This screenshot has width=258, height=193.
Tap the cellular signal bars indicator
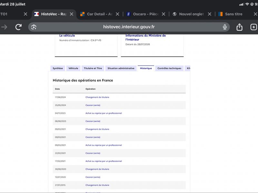point(242,5)
